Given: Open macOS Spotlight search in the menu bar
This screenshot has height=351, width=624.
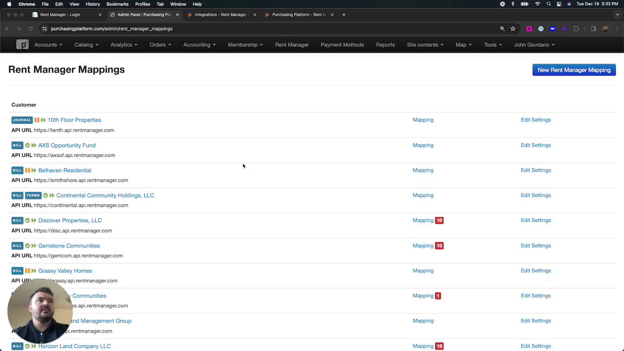Looking at the screenshot, I should pyautogui.click(x=548, y=4).
